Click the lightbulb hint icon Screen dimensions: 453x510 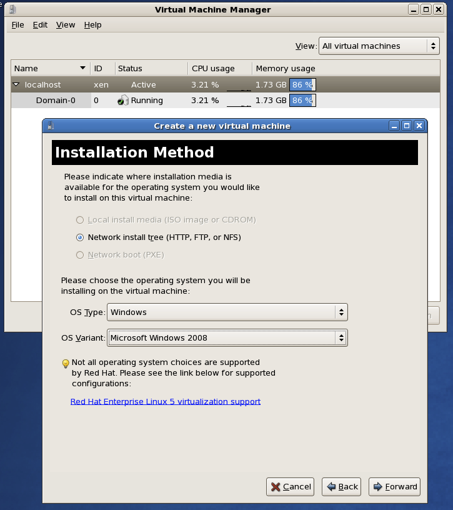[x=65, y=364]
